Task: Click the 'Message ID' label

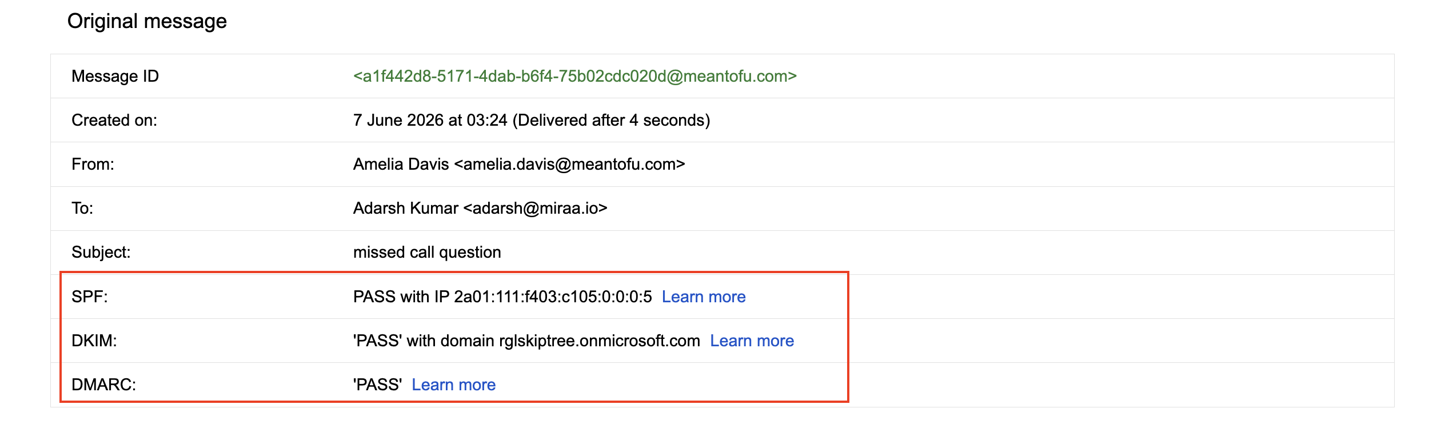Action: coord(115,76)
